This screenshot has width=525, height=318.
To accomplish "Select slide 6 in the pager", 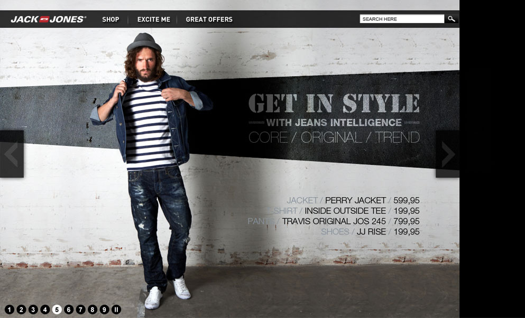I will coord(69,310).
